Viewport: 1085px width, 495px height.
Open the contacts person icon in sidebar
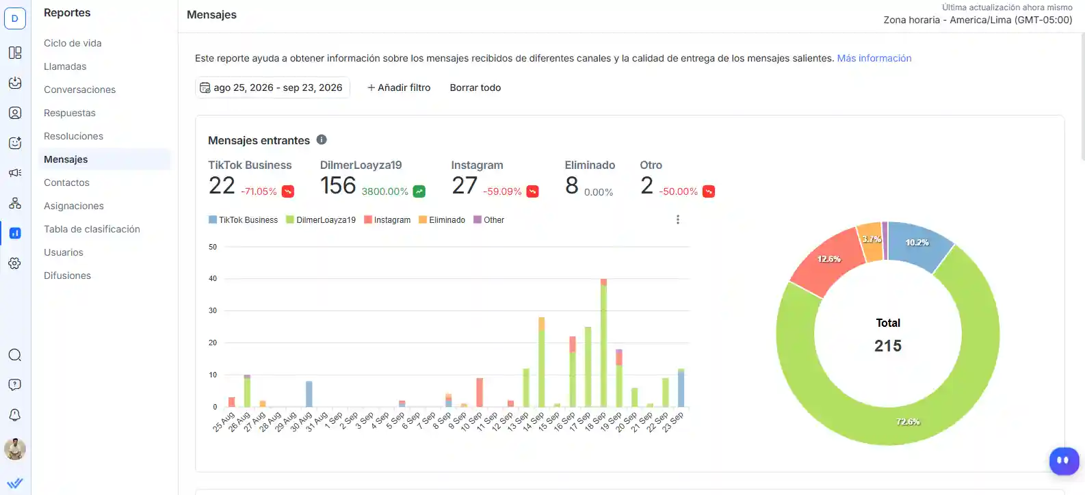15,113
